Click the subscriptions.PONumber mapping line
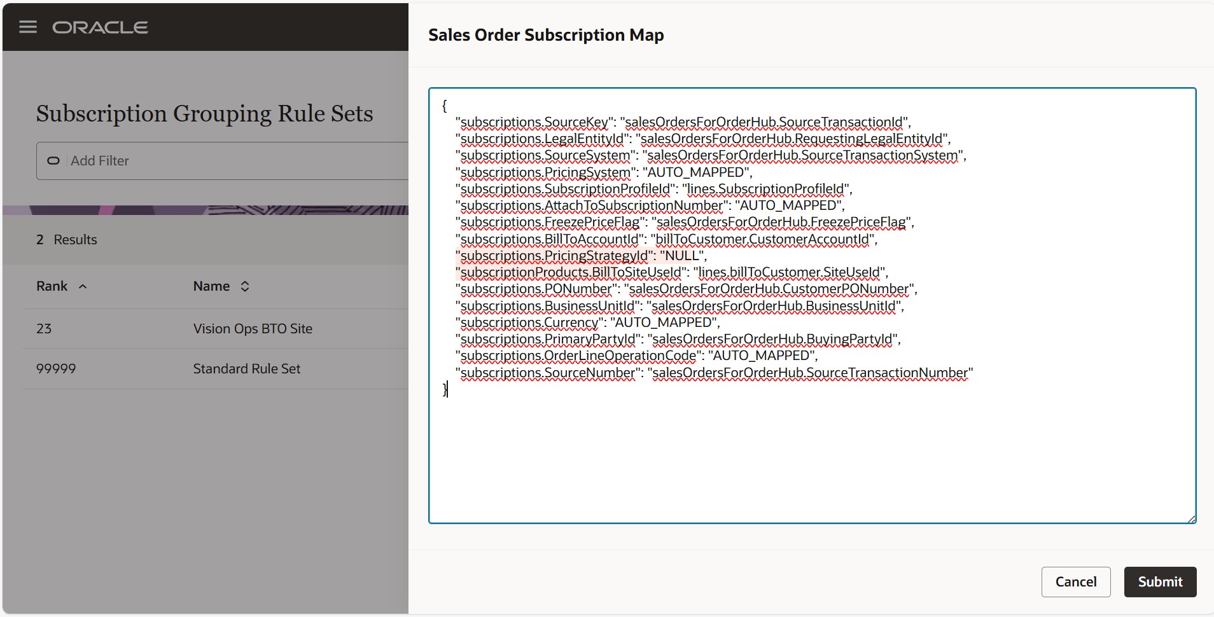This screenshot has height=617, width=1214. tap(687, 289)
